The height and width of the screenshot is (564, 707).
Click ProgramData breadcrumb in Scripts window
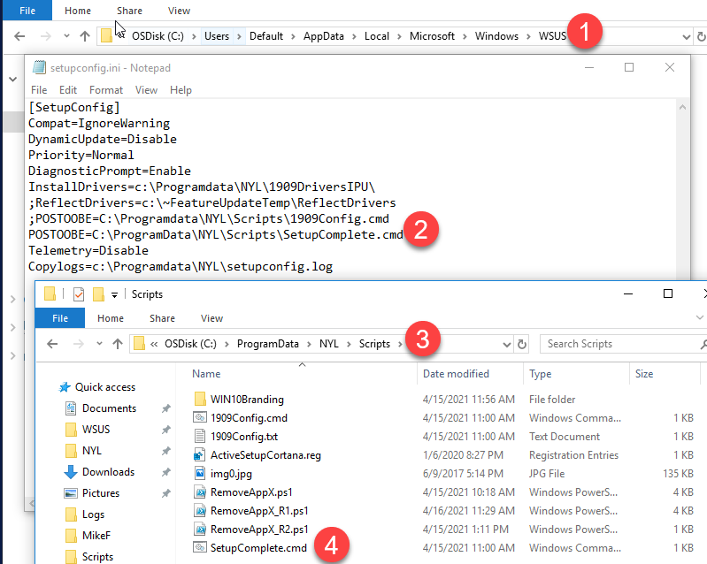click(x=268, y=344)
